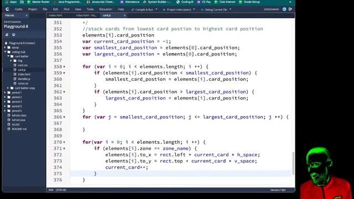
Task: Open Compile & Run dropdown arrow
Action: pos(157,9)
